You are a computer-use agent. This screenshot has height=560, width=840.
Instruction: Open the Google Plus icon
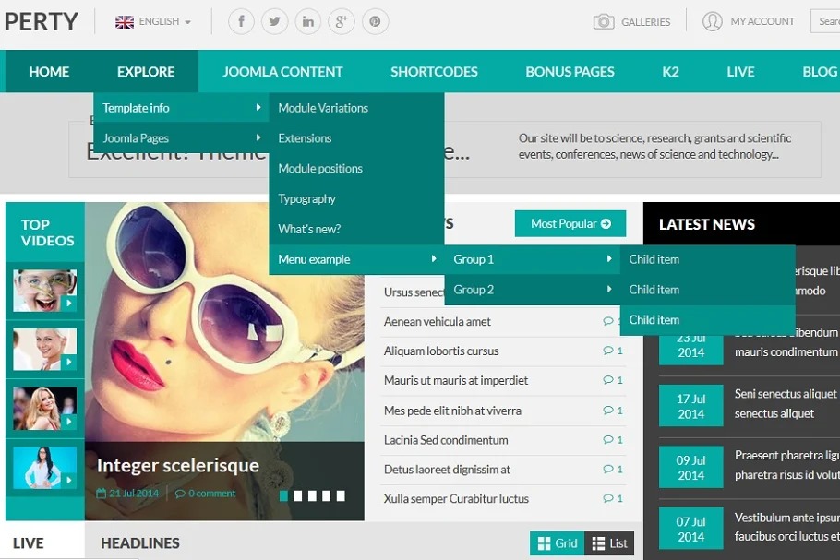(x=341, y=21)
